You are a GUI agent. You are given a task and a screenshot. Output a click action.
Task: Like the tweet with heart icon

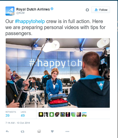(52, 131)
